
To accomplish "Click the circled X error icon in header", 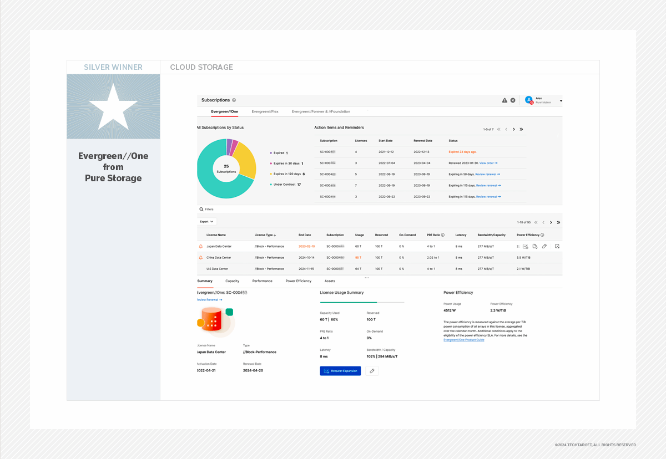I will click(x=513, y=100).
